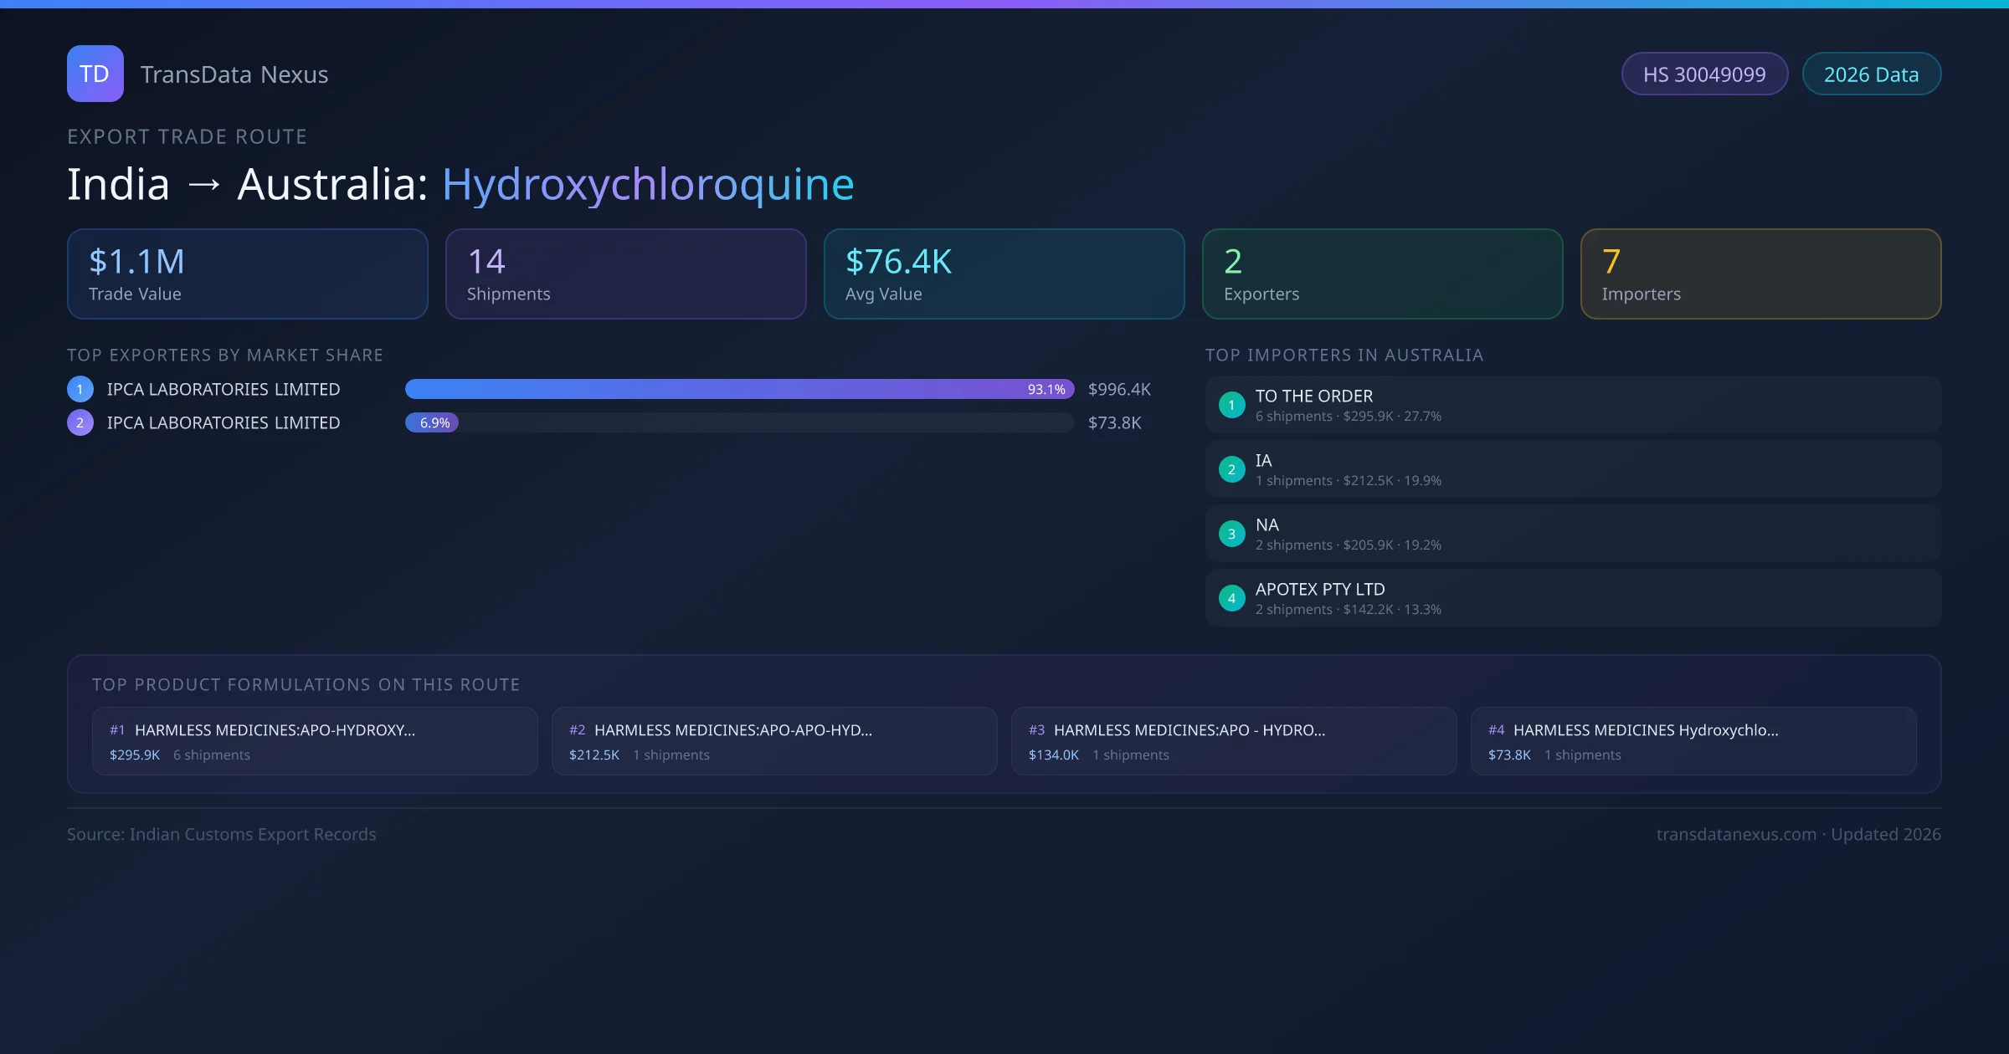Open formulation #3 APO - HYDRO card

[1234, 741]
